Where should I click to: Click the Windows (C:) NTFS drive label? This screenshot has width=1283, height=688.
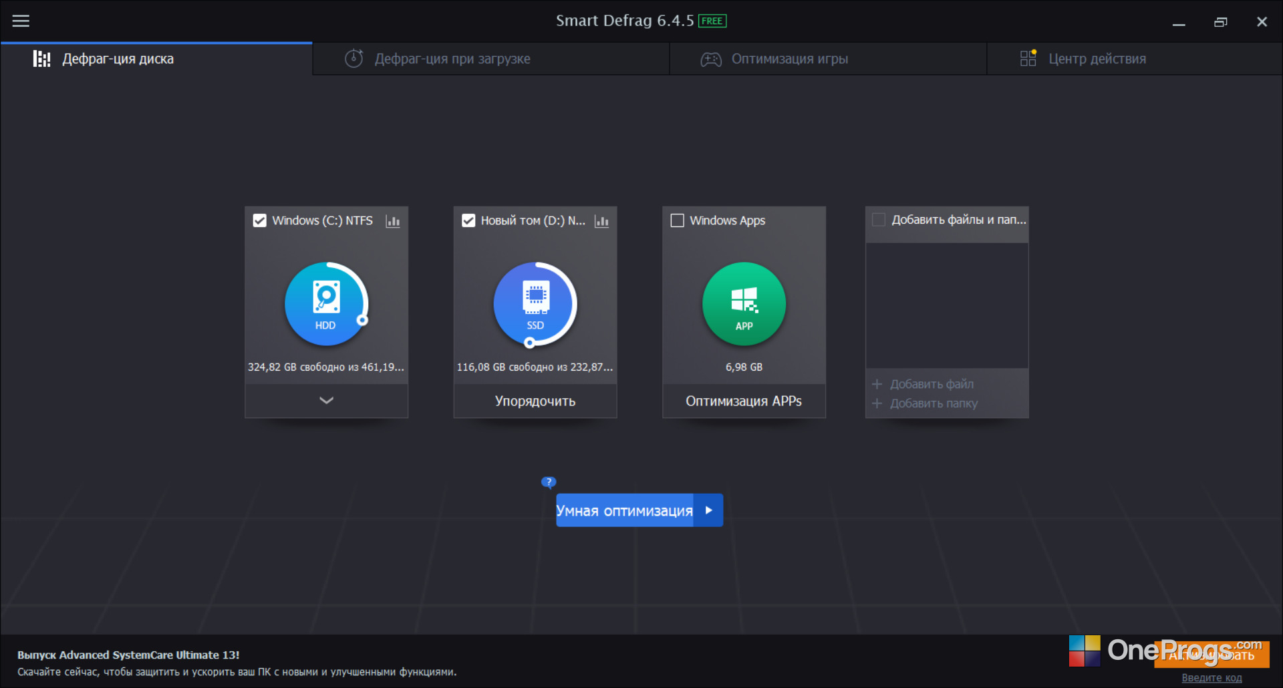(322, 220)
